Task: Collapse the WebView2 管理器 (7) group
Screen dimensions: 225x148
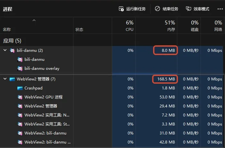Action: click(5, 79)
